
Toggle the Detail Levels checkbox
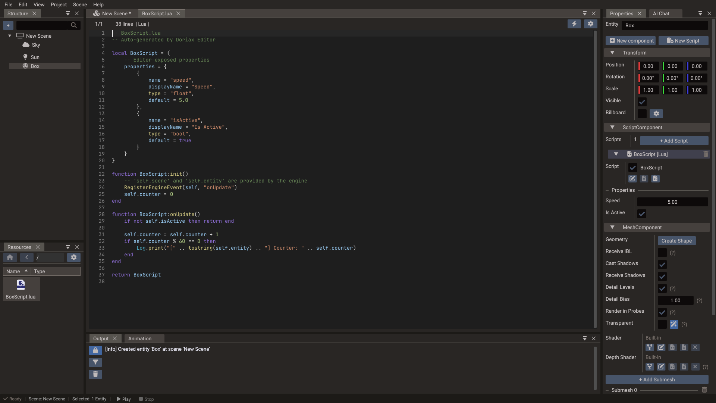coord(662,288)
